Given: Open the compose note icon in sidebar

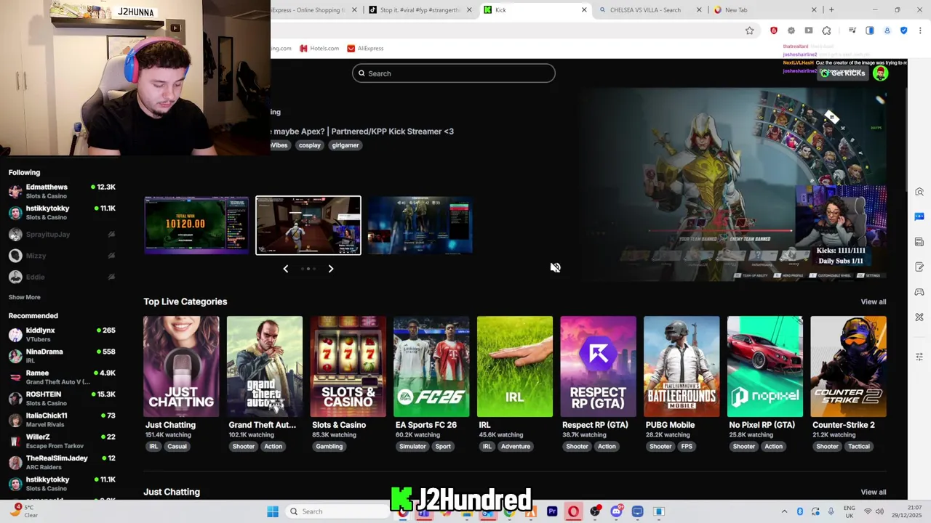Looking at the screenshot, I should (x=919, y=267).
